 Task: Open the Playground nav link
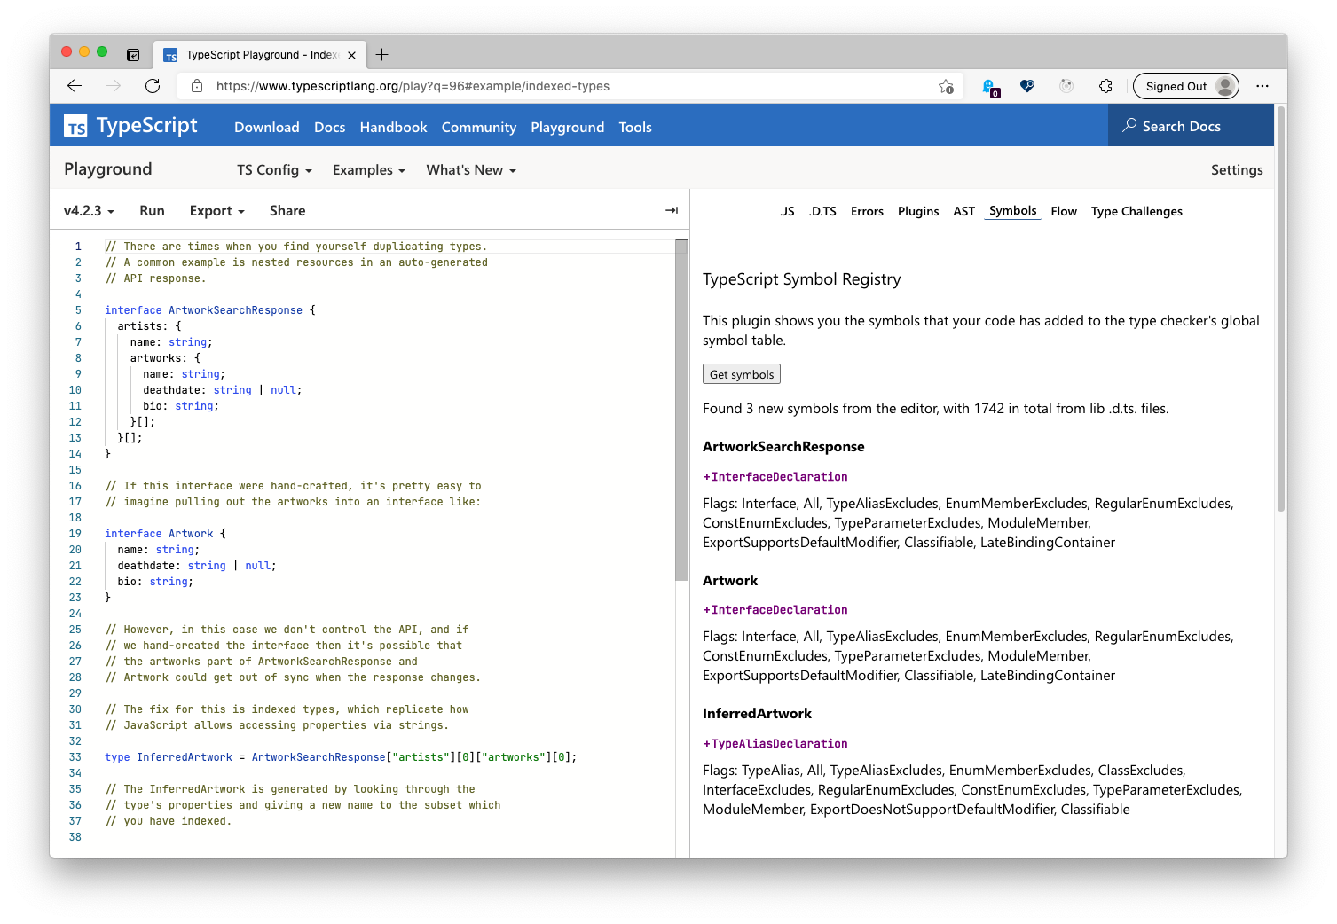click(x=568, y=127)
